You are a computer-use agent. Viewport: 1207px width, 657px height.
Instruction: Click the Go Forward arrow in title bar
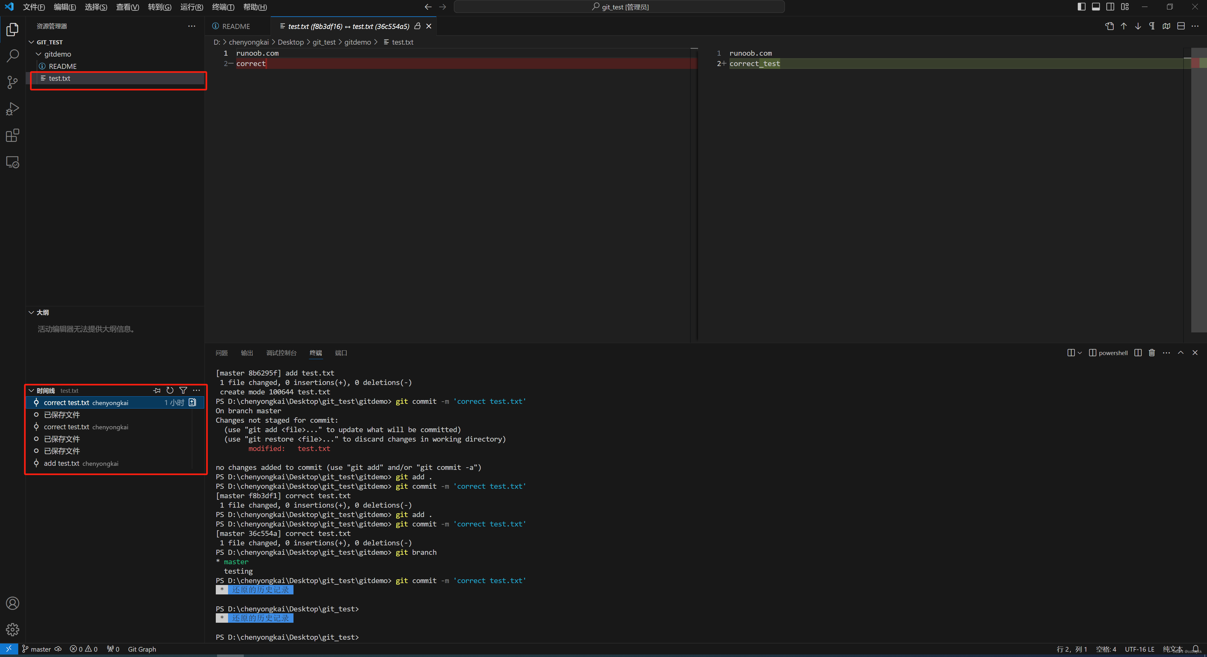[x=442, y=7]
